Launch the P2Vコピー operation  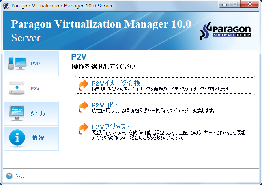pyautogui.click(x=107, y=105)
